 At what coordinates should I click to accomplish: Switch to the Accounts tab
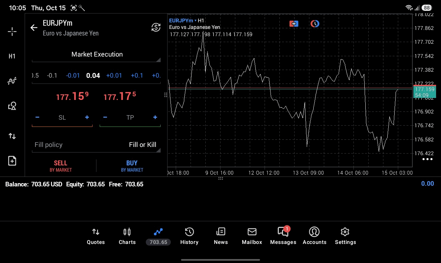tap(314, 236)
